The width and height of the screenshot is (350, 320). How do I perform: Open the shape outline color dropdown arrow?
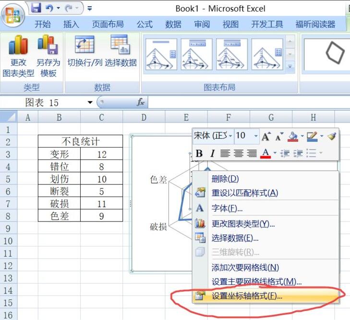322,136
